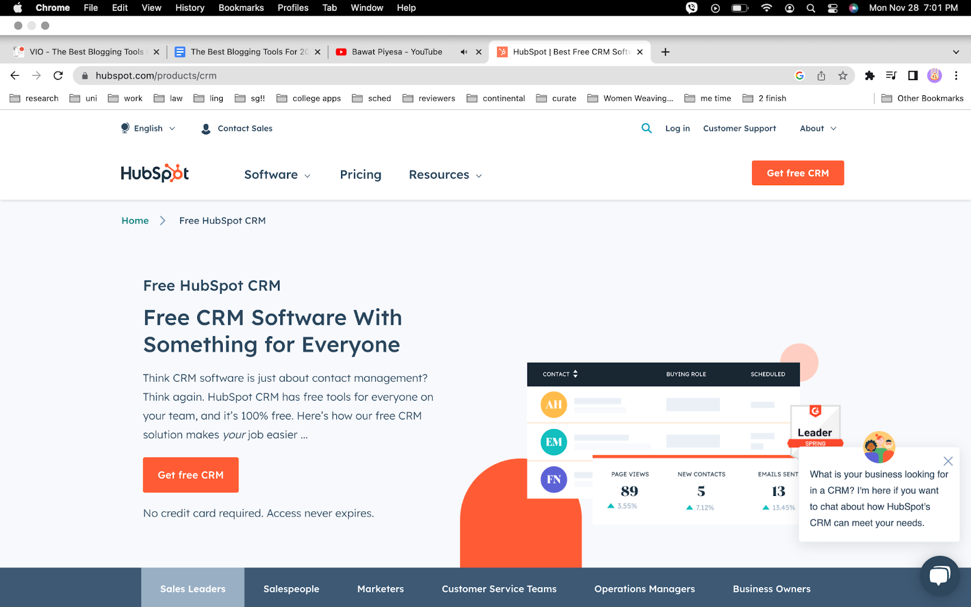Click the Wi-Fi status icon
The image size is (971, 607).
click(x=766, y=8)
